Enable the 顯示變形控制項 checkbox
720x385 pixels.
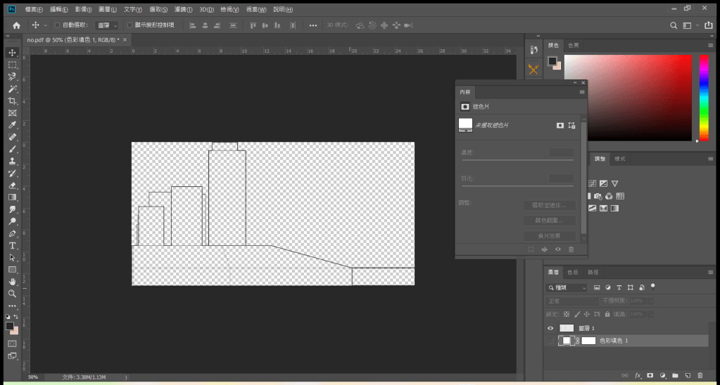[130, 25]
